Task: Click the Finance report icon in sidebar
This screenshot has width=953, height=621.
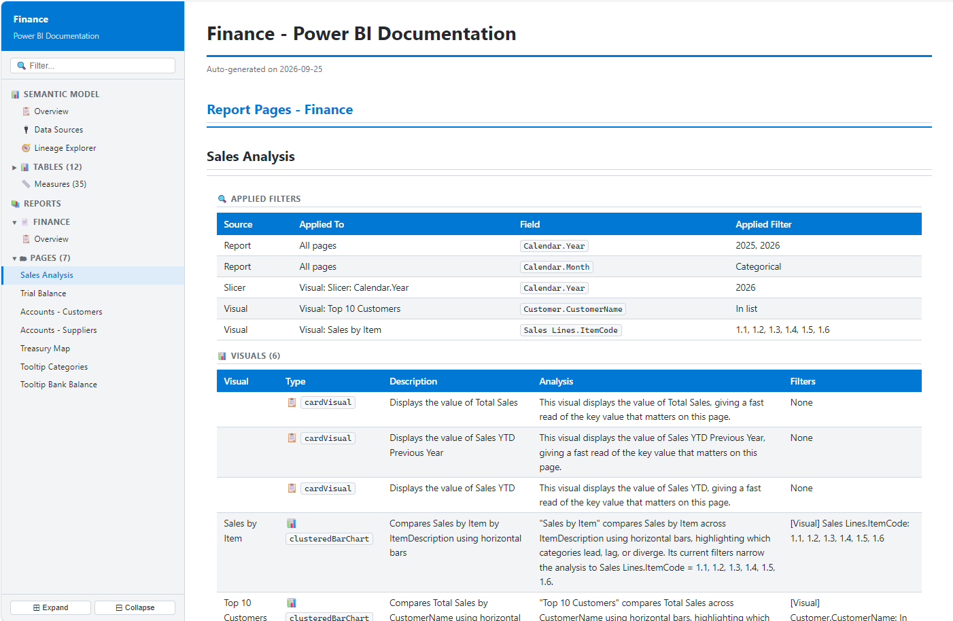Action: [x=25, y=222]
